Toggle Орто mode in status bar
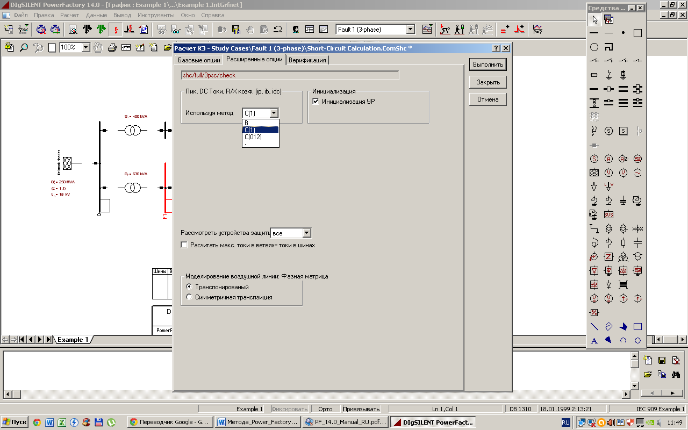Image resolution: width=688 pixels, height=430 pixels. (x=325, y=409)
